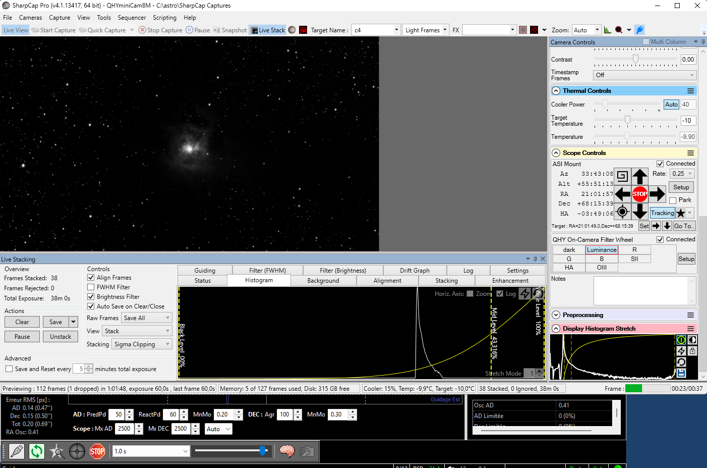Toggle the Align Frames checkbox
707x468 pixels.
(x=91, y=278)
